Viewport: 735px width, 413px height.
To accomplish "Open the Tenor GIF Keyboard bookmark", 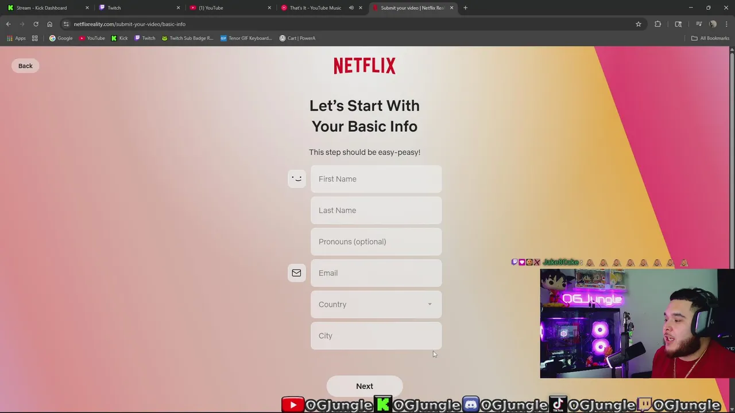I will coord(246,38).
